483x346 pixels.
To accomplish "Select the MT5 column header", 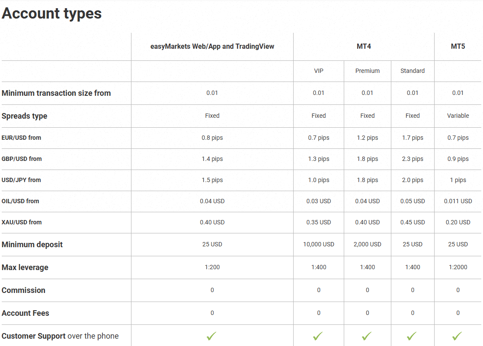I will point(457,46).
